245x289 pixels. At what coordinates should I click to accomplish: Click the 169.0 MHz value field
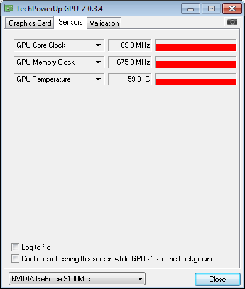(x=130, y=45)
